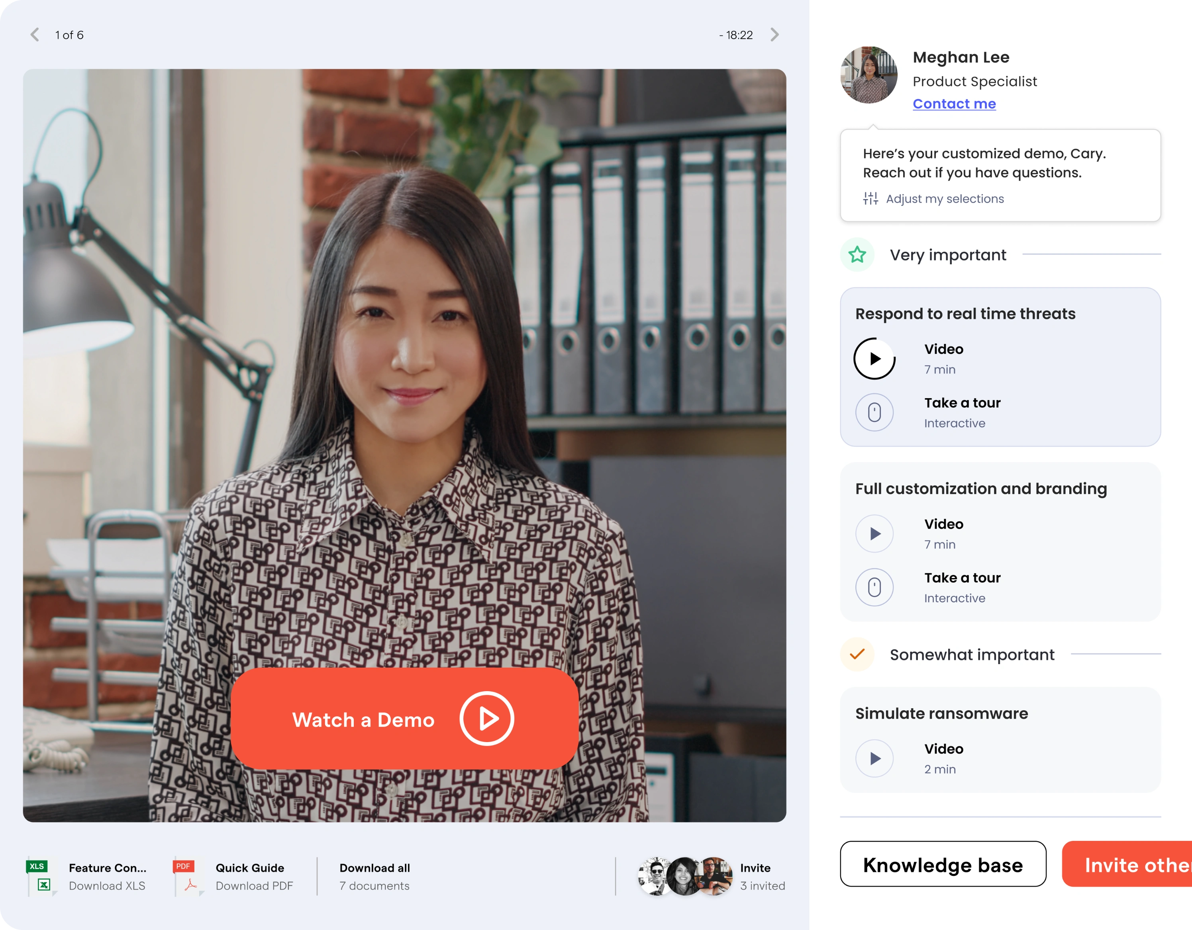Click the Adjust my selections sliders icon

pyautogui.click(x=870, y=199)
